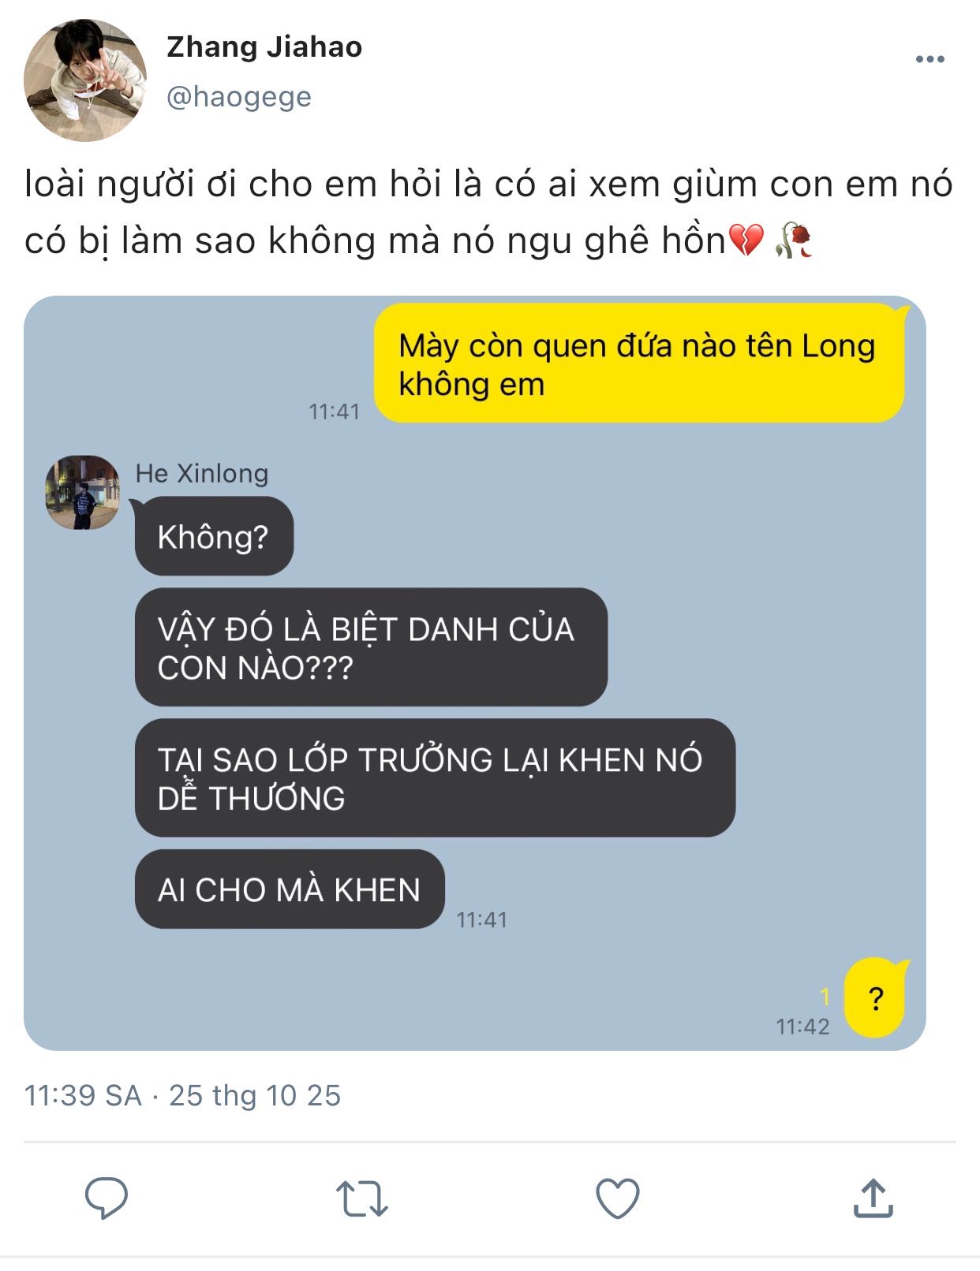Tap the 'TẠI SAO LỚP TRƯỞNG' bubble

[x=435, y=778]
